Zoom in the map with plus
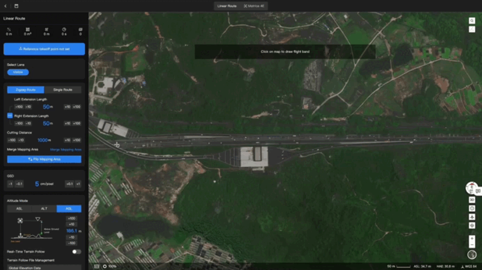 472,238
